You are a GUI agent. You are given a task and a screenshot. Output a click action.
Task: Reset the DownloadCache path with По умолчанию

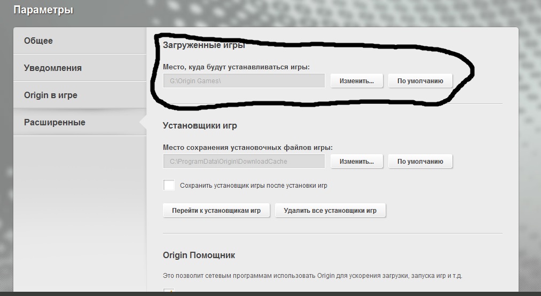coord(420,161)
